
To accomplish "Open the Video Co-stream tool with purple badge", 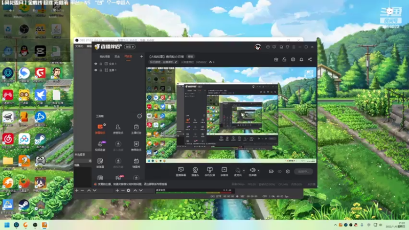I will tap(100, 146).
